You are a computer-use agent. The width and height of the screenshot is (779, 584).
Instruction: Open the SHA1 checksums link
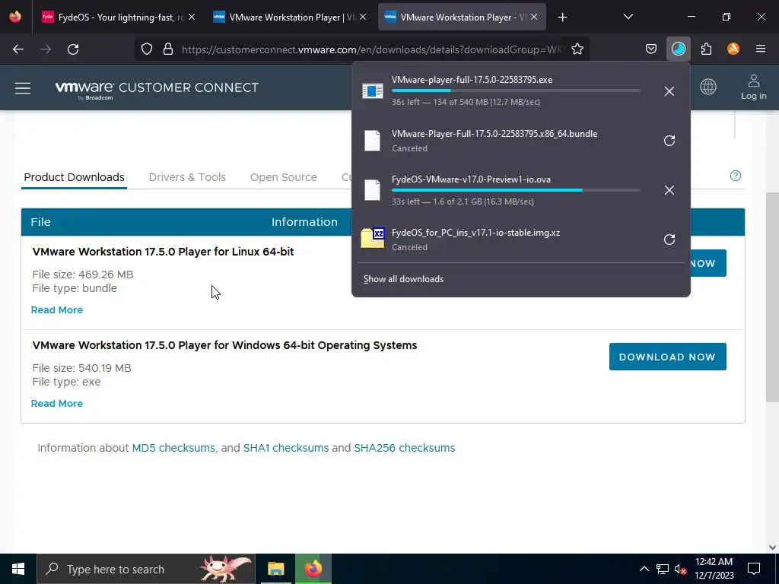click(286, 448)
